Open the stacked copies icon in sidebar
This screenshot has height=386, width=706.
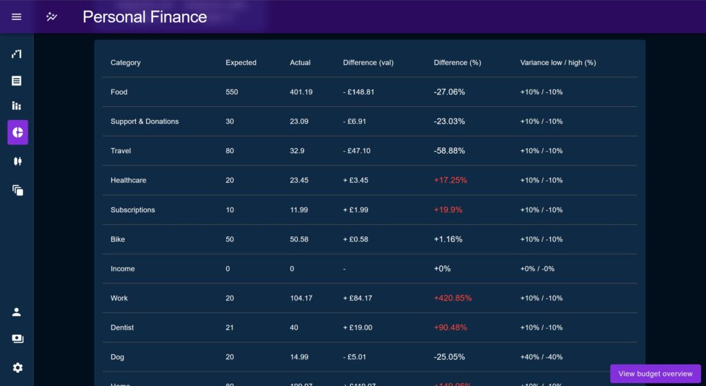[17, 190]
